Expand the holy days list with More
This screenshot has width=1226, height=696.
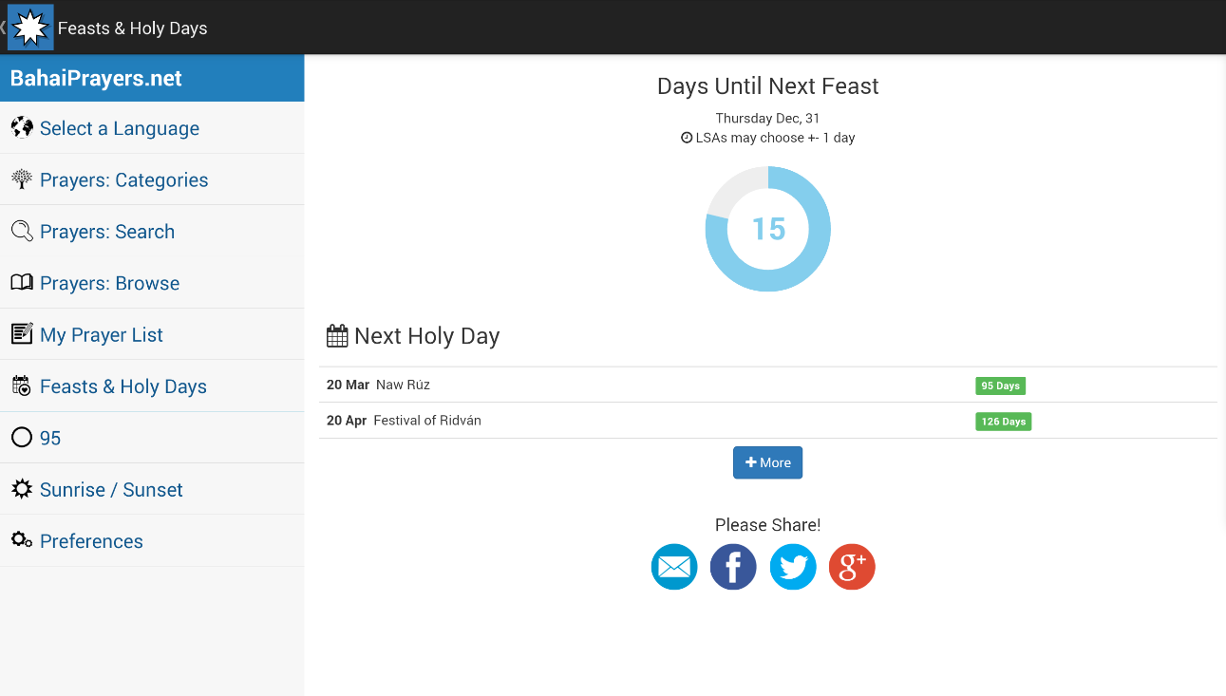click(x=767, y=462)
